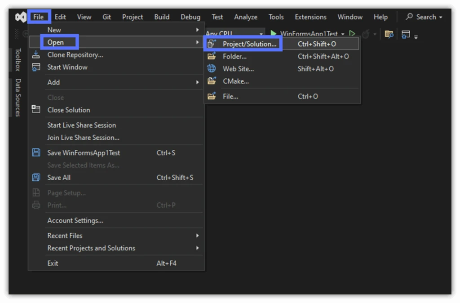Select Close Solution menu entry

(116, 110)
